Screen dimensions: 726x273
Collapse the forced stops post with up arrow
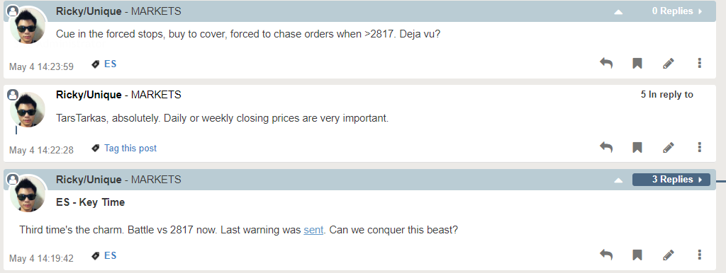(x=618, y=12)
